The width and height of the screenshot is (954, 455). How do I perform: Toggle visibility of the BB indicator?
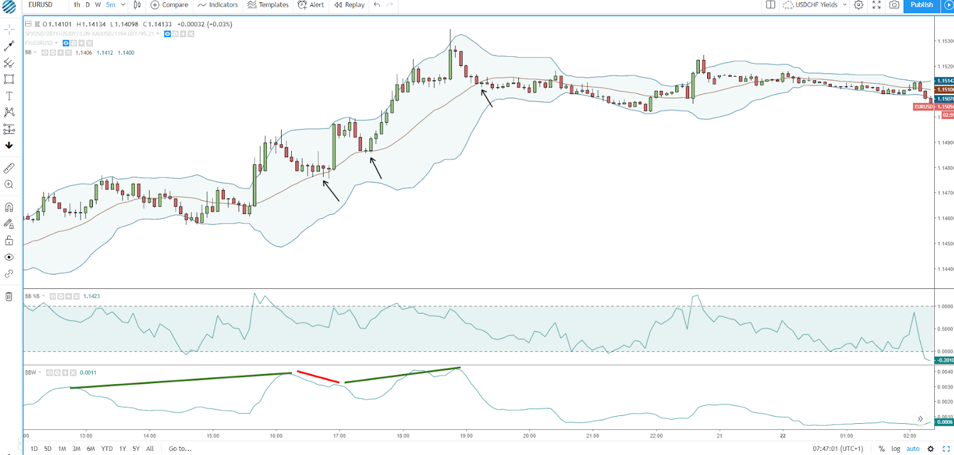point(45,53)
